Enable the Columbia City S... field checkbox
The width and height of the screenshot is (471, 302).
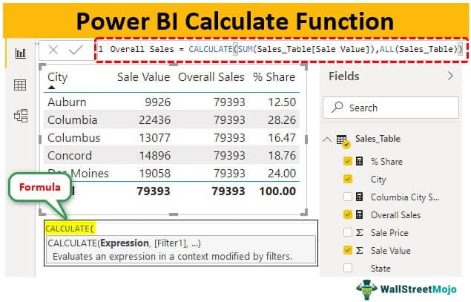[348, 197]
